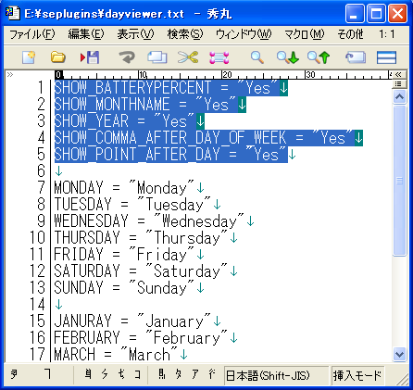
Task: Click the 挿入モード status bar field
Action: tap(357, 375)
